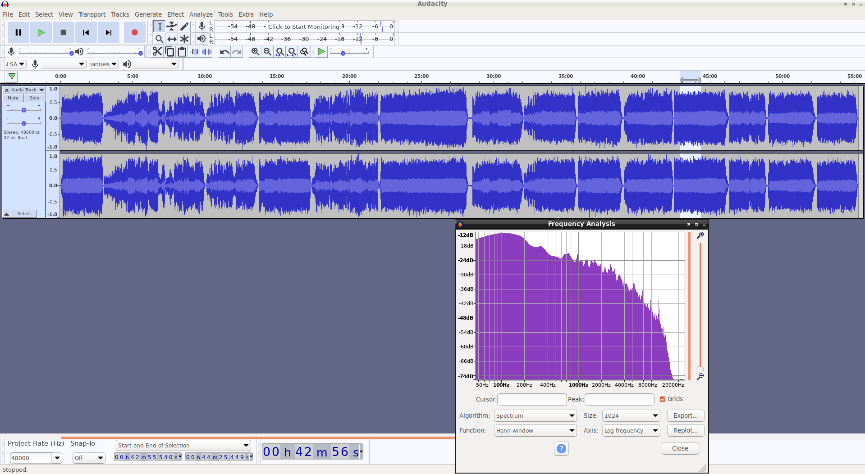The height and width of the screenshot is (474, 865).
Task: Open the recording device dropdown
Action: 63,64
